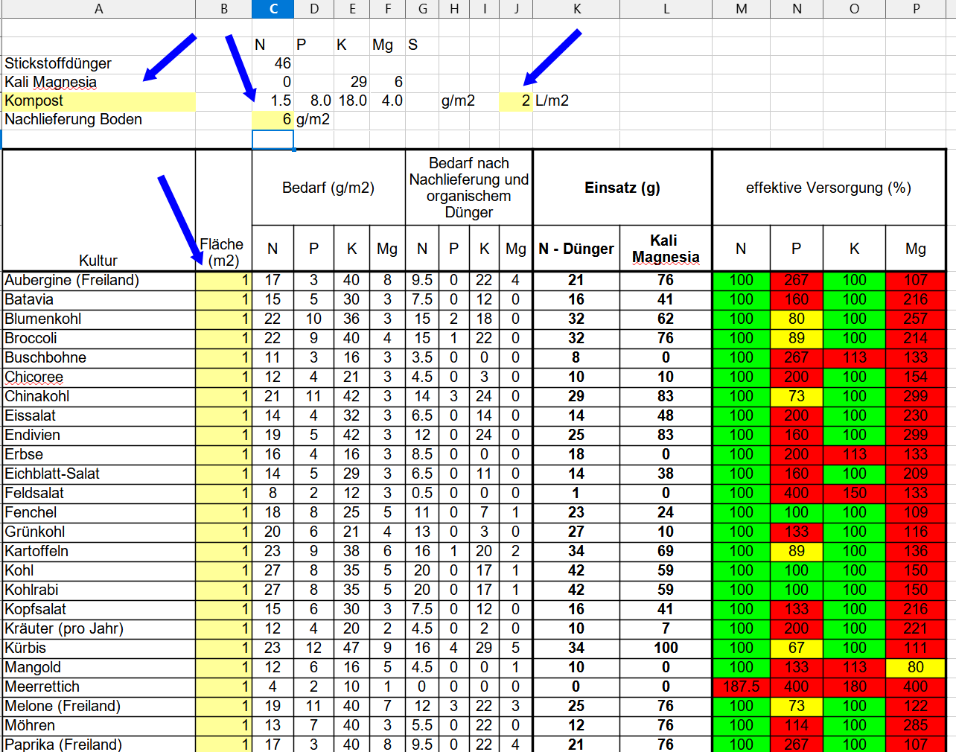The width and height of the screenshot is (956, 752).
Task: Select the Kali Magnesia K value 29
Action: click(352, 83)
